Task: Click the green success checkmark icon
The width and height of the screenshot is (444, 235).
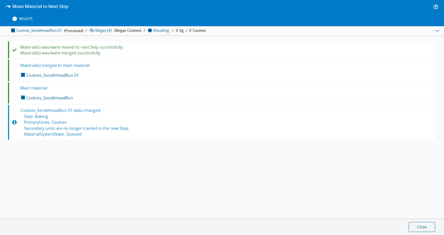Action: pyautogui.click(x=14, y=50)
